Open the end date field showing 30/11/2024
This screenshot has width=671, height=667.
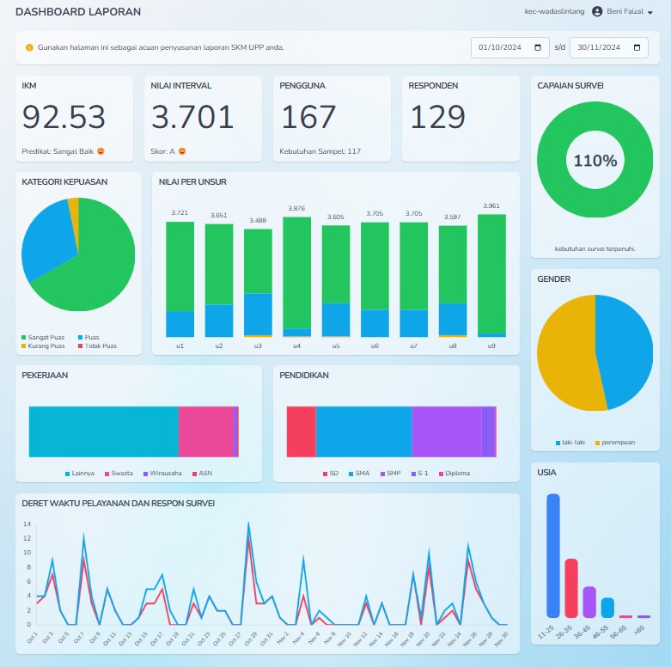pos(600,48)
